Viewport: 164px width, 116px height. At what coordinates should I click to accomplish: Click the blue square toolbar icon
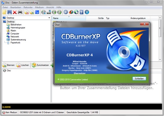(37, 12)
